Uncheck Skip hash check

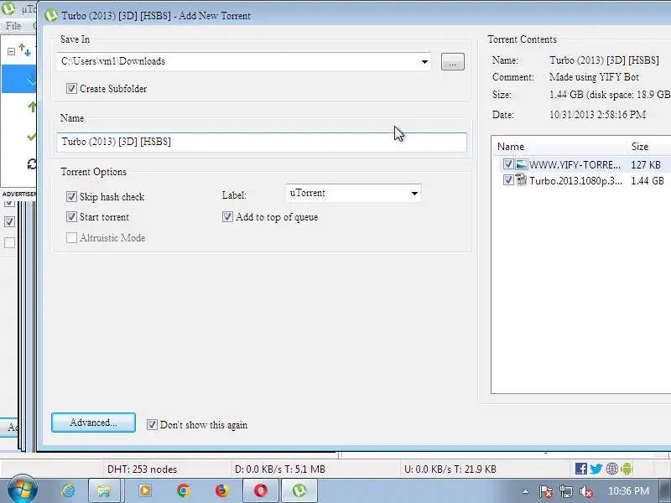coord(71,196)
